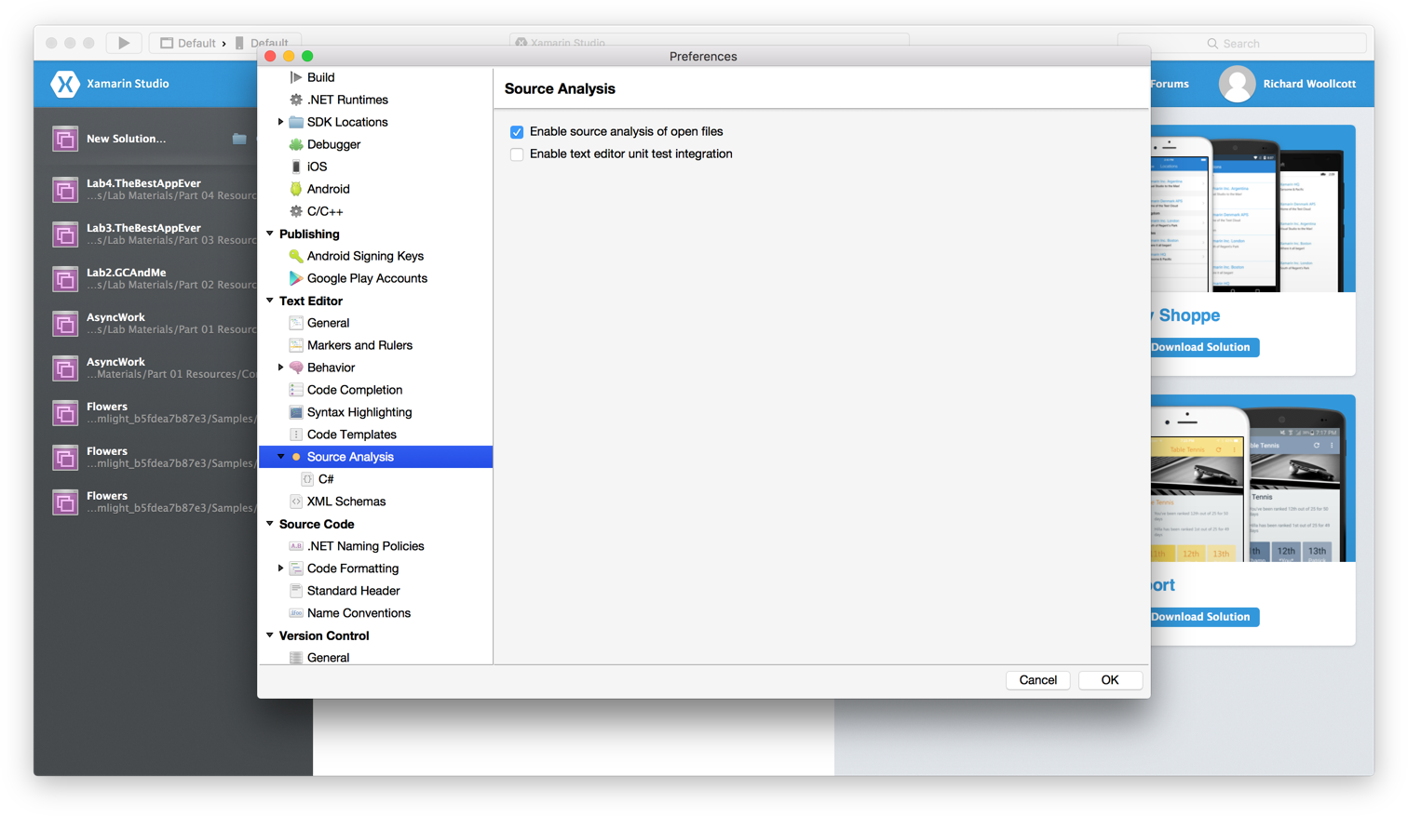Open recent solution Lab2.GCAndMe
This screenshot has width=1408, height=816.
154,278
